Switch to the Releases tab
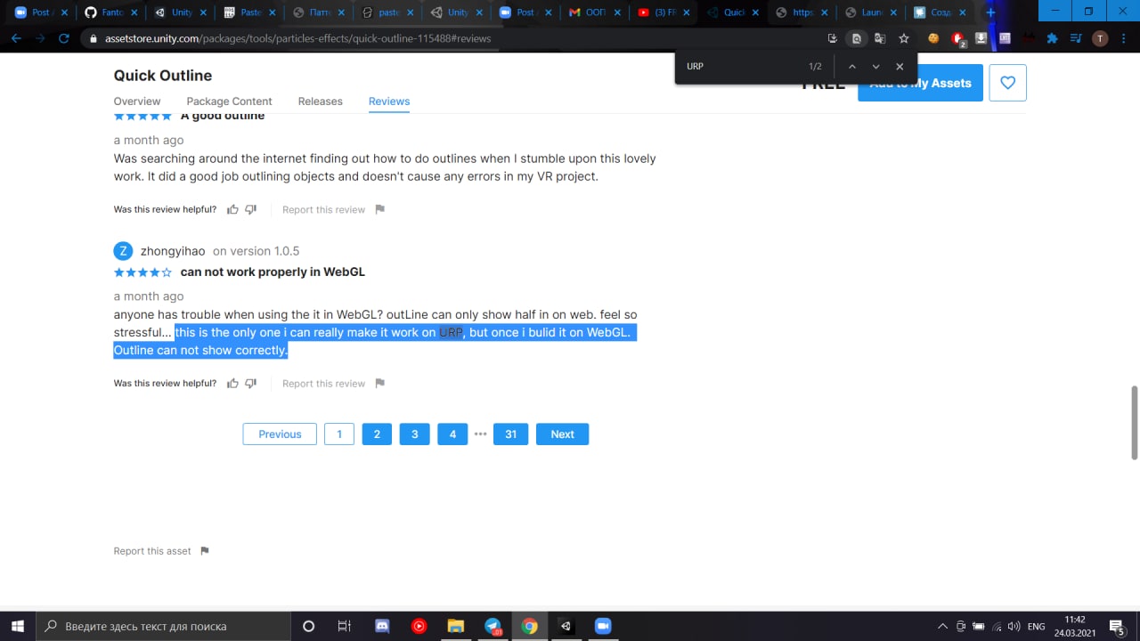 click(320, 101)
